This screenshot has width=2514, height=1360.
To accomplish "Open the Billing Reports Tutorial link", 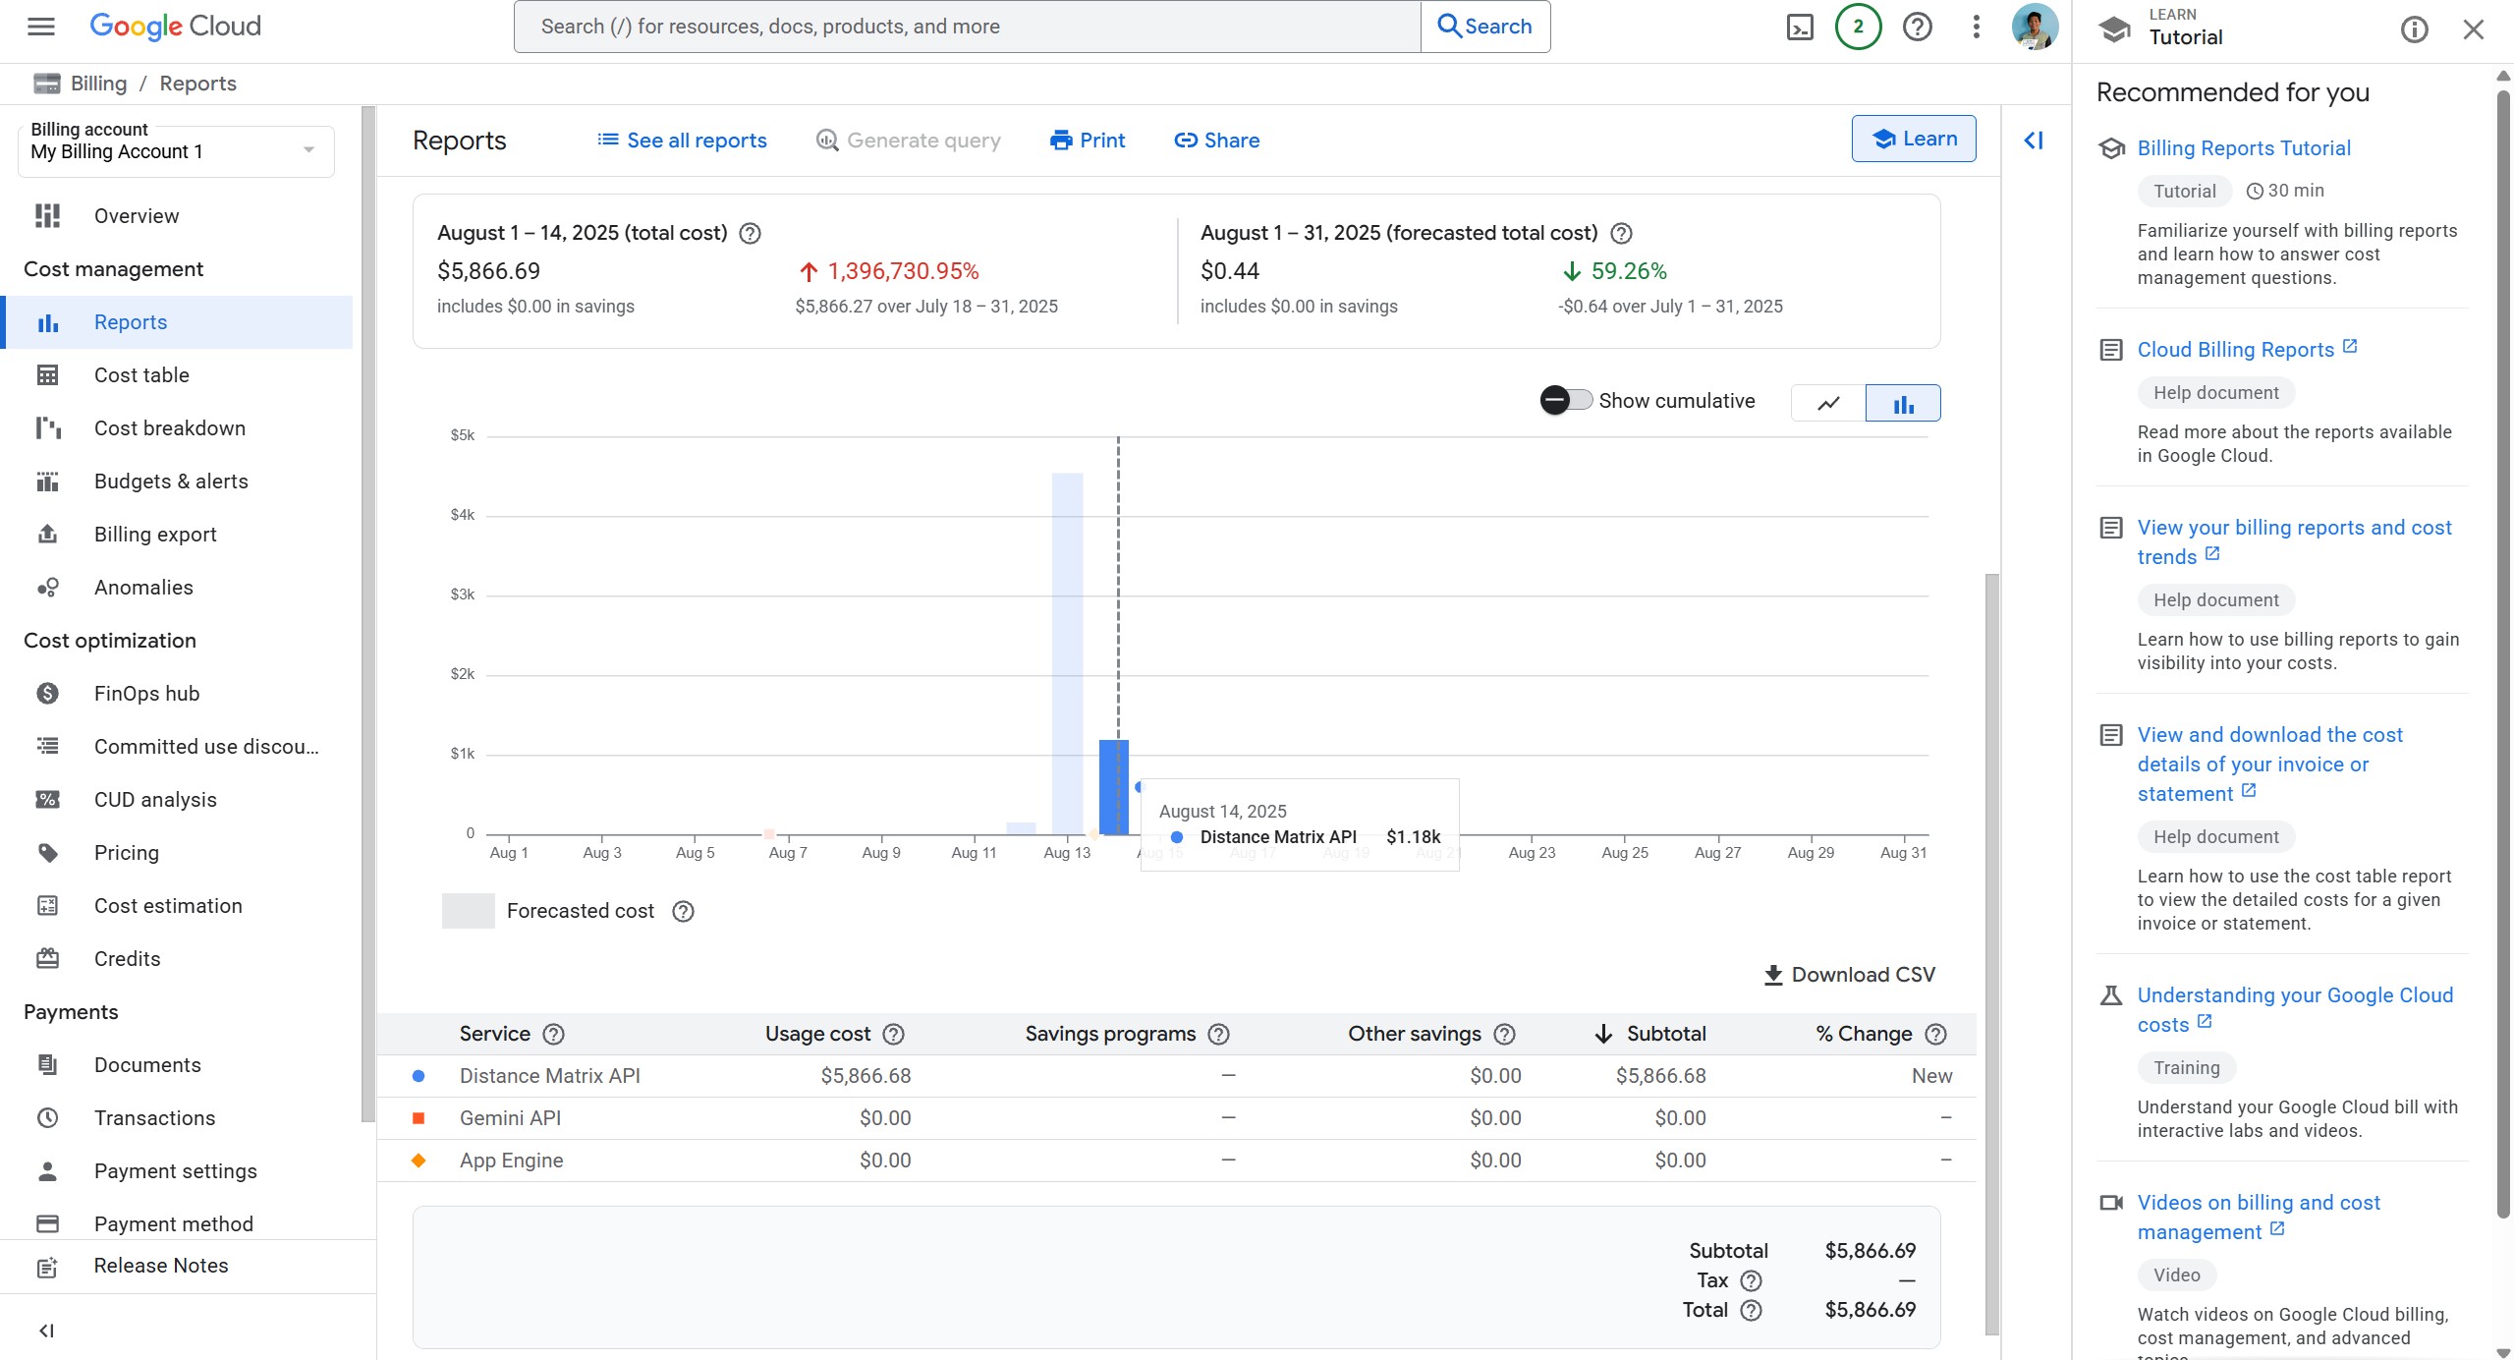I will [x=2244, y=148].
